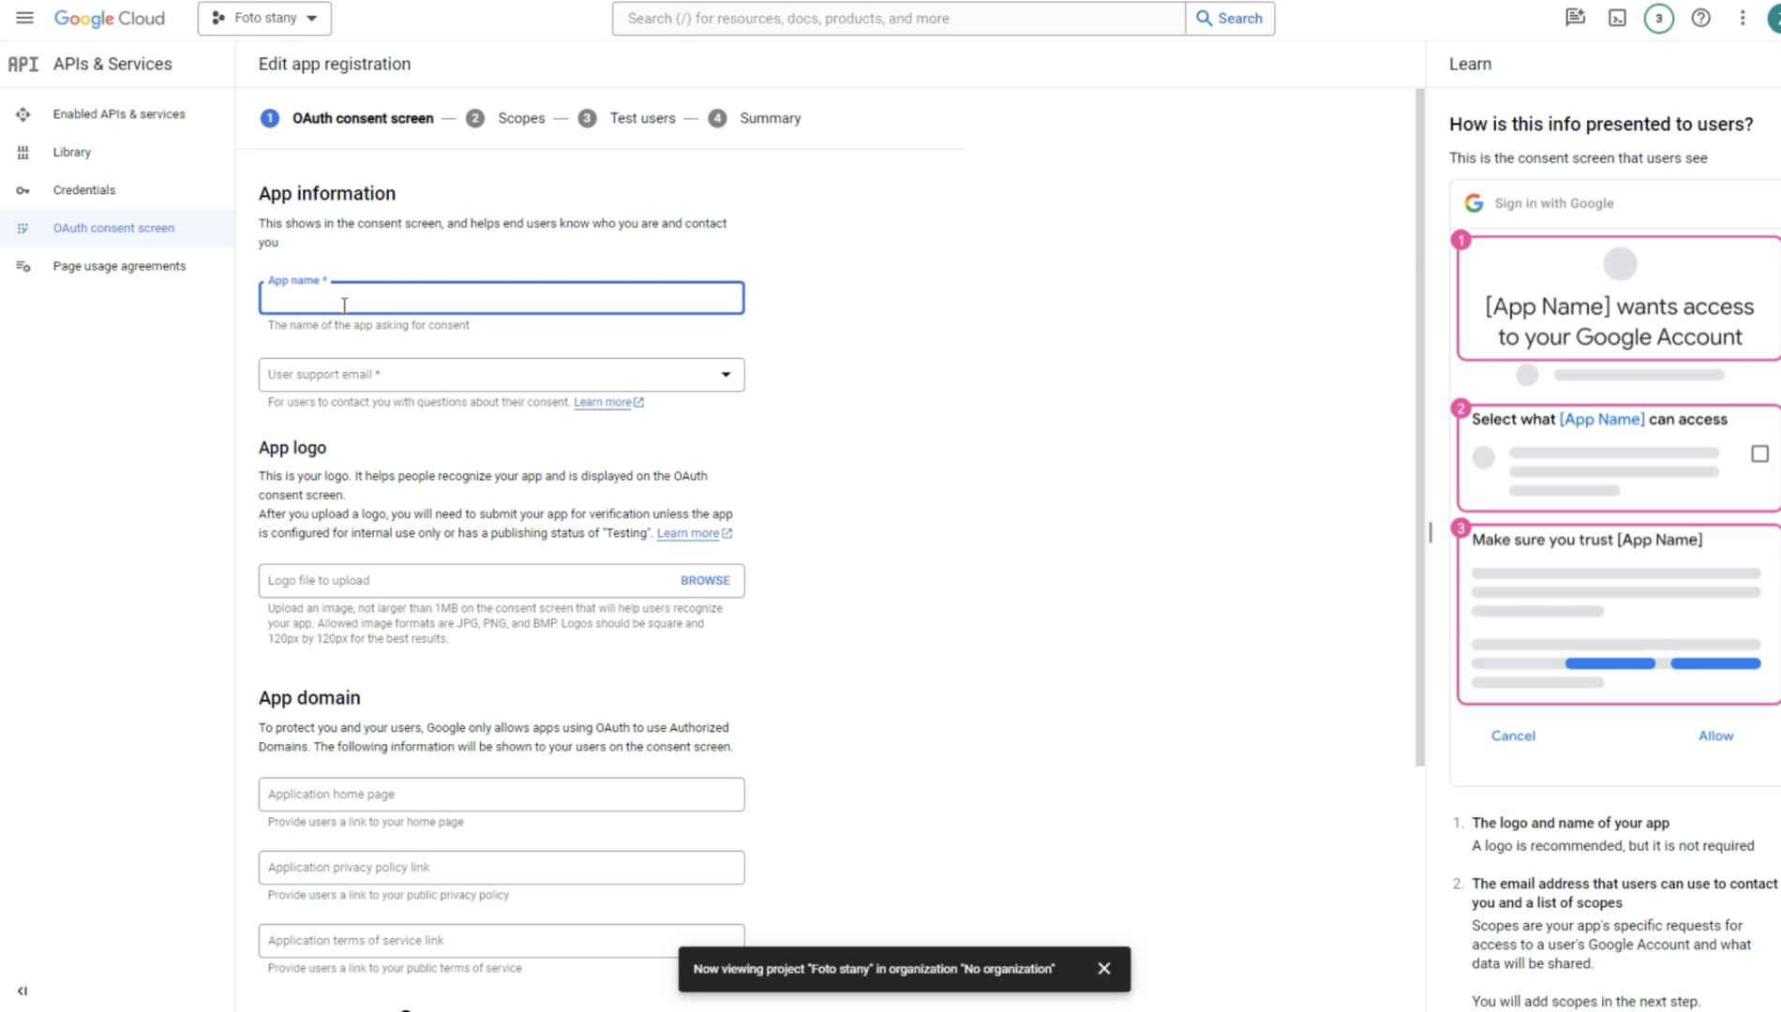Image resolution: width=1781 pixels, height=1012 pixels.
Task: Click the BROWSE button for logo upload
Action: (x=705, y=581)
